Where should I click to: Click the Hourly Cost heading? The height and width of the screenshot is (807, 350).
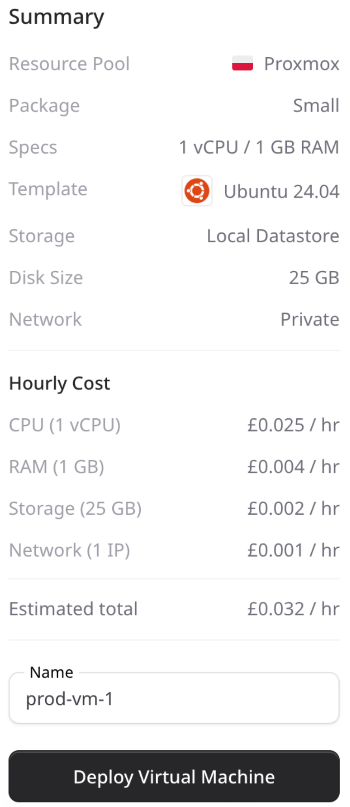click(59, 383)
